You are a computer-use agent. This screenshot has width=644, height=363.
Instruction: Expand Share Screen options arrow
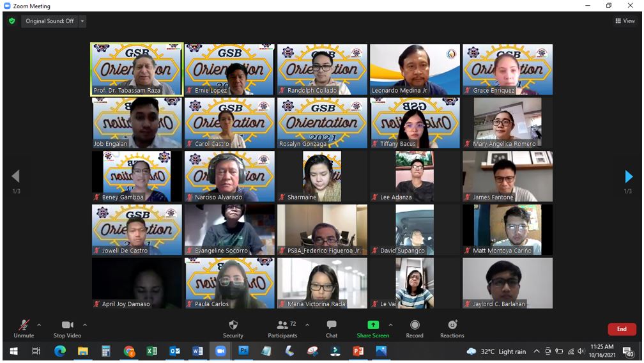pos(390,325)
